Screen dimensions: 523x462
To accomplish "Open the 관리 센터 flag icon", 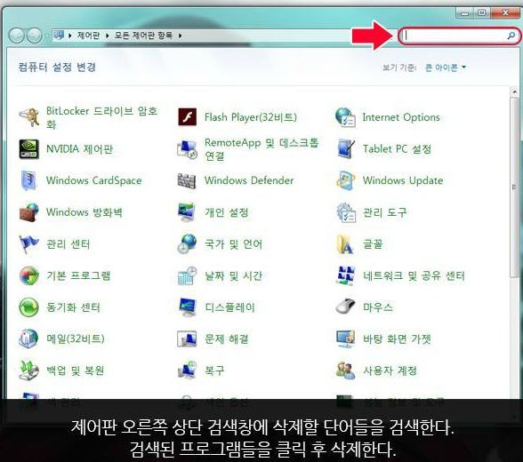I will point(29,243).
